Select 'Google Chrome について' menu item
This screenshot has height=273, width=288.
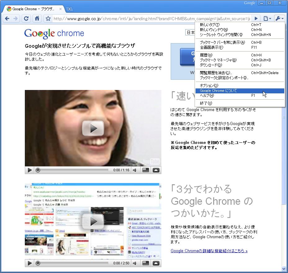[x=218, y=91]
